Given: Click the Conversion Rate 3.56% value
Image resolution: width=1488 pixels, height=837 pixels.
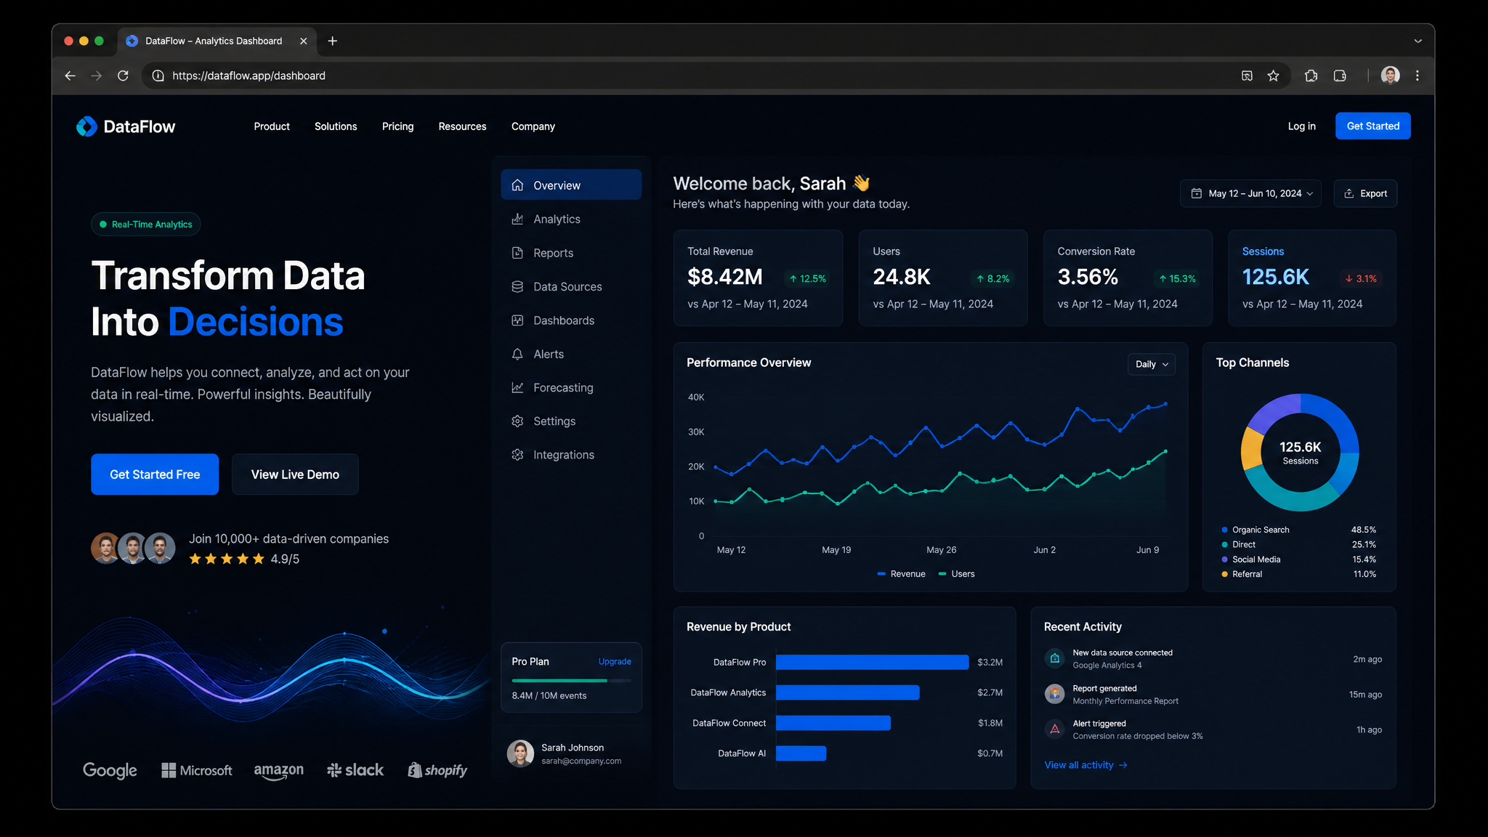Looking at the screenshot, I should 1088,277.
